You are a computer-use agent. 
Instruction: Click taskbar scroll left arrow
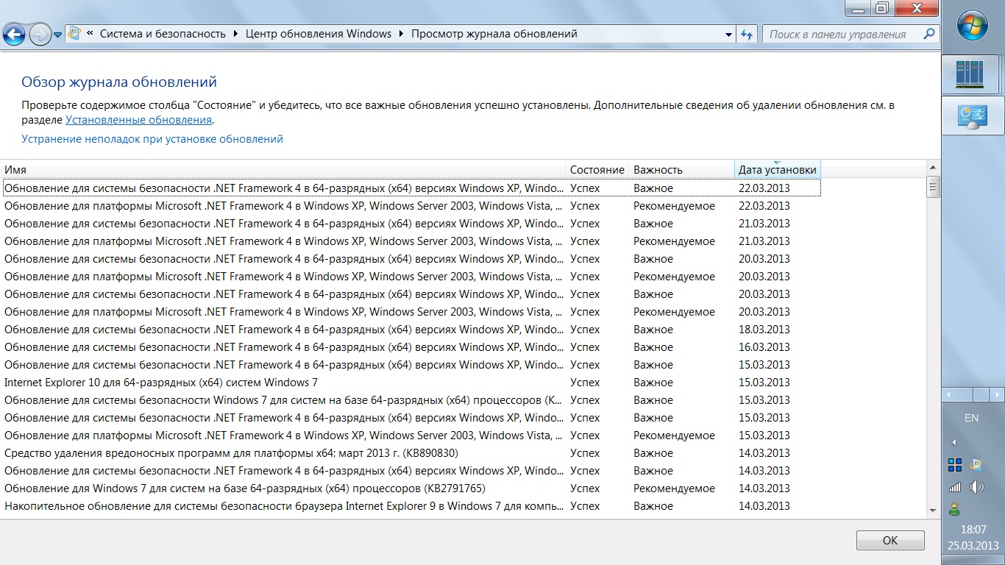point(949,395)
